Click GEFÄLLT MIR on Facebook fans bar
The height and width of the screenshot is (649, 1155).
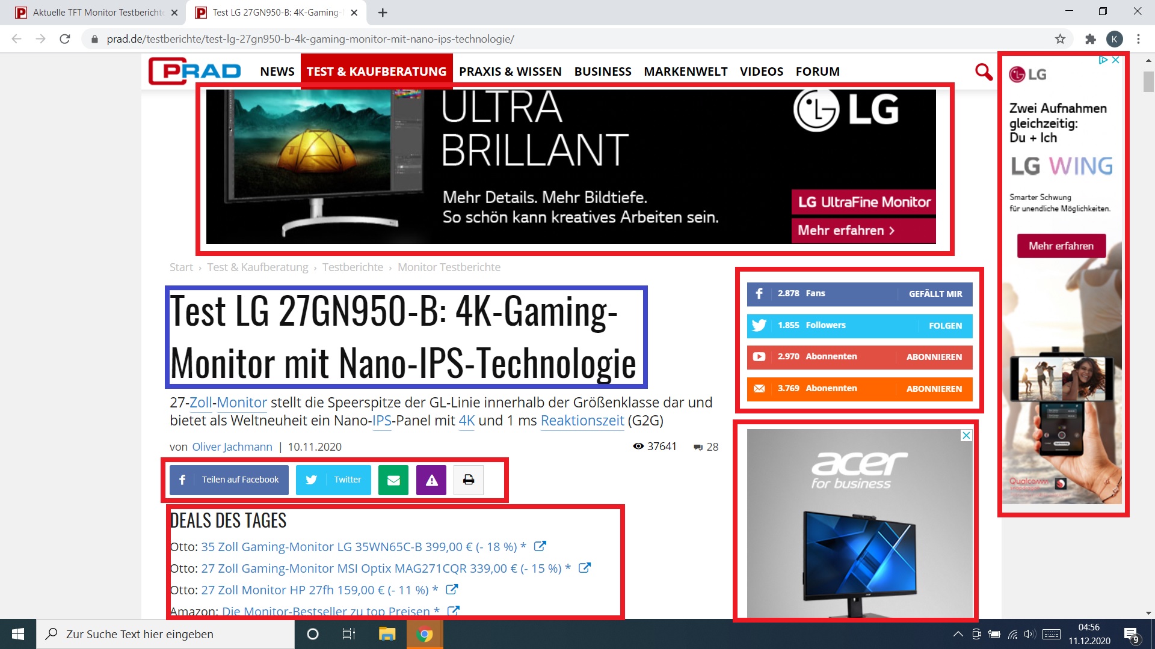point(935,294)
